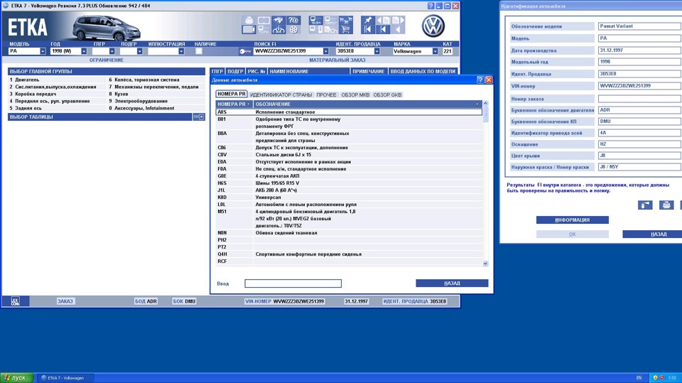Open the ГОД dropdown
The height and width of the screenshot is (383, 682).
pyautogui.click(x=84, y=51)
